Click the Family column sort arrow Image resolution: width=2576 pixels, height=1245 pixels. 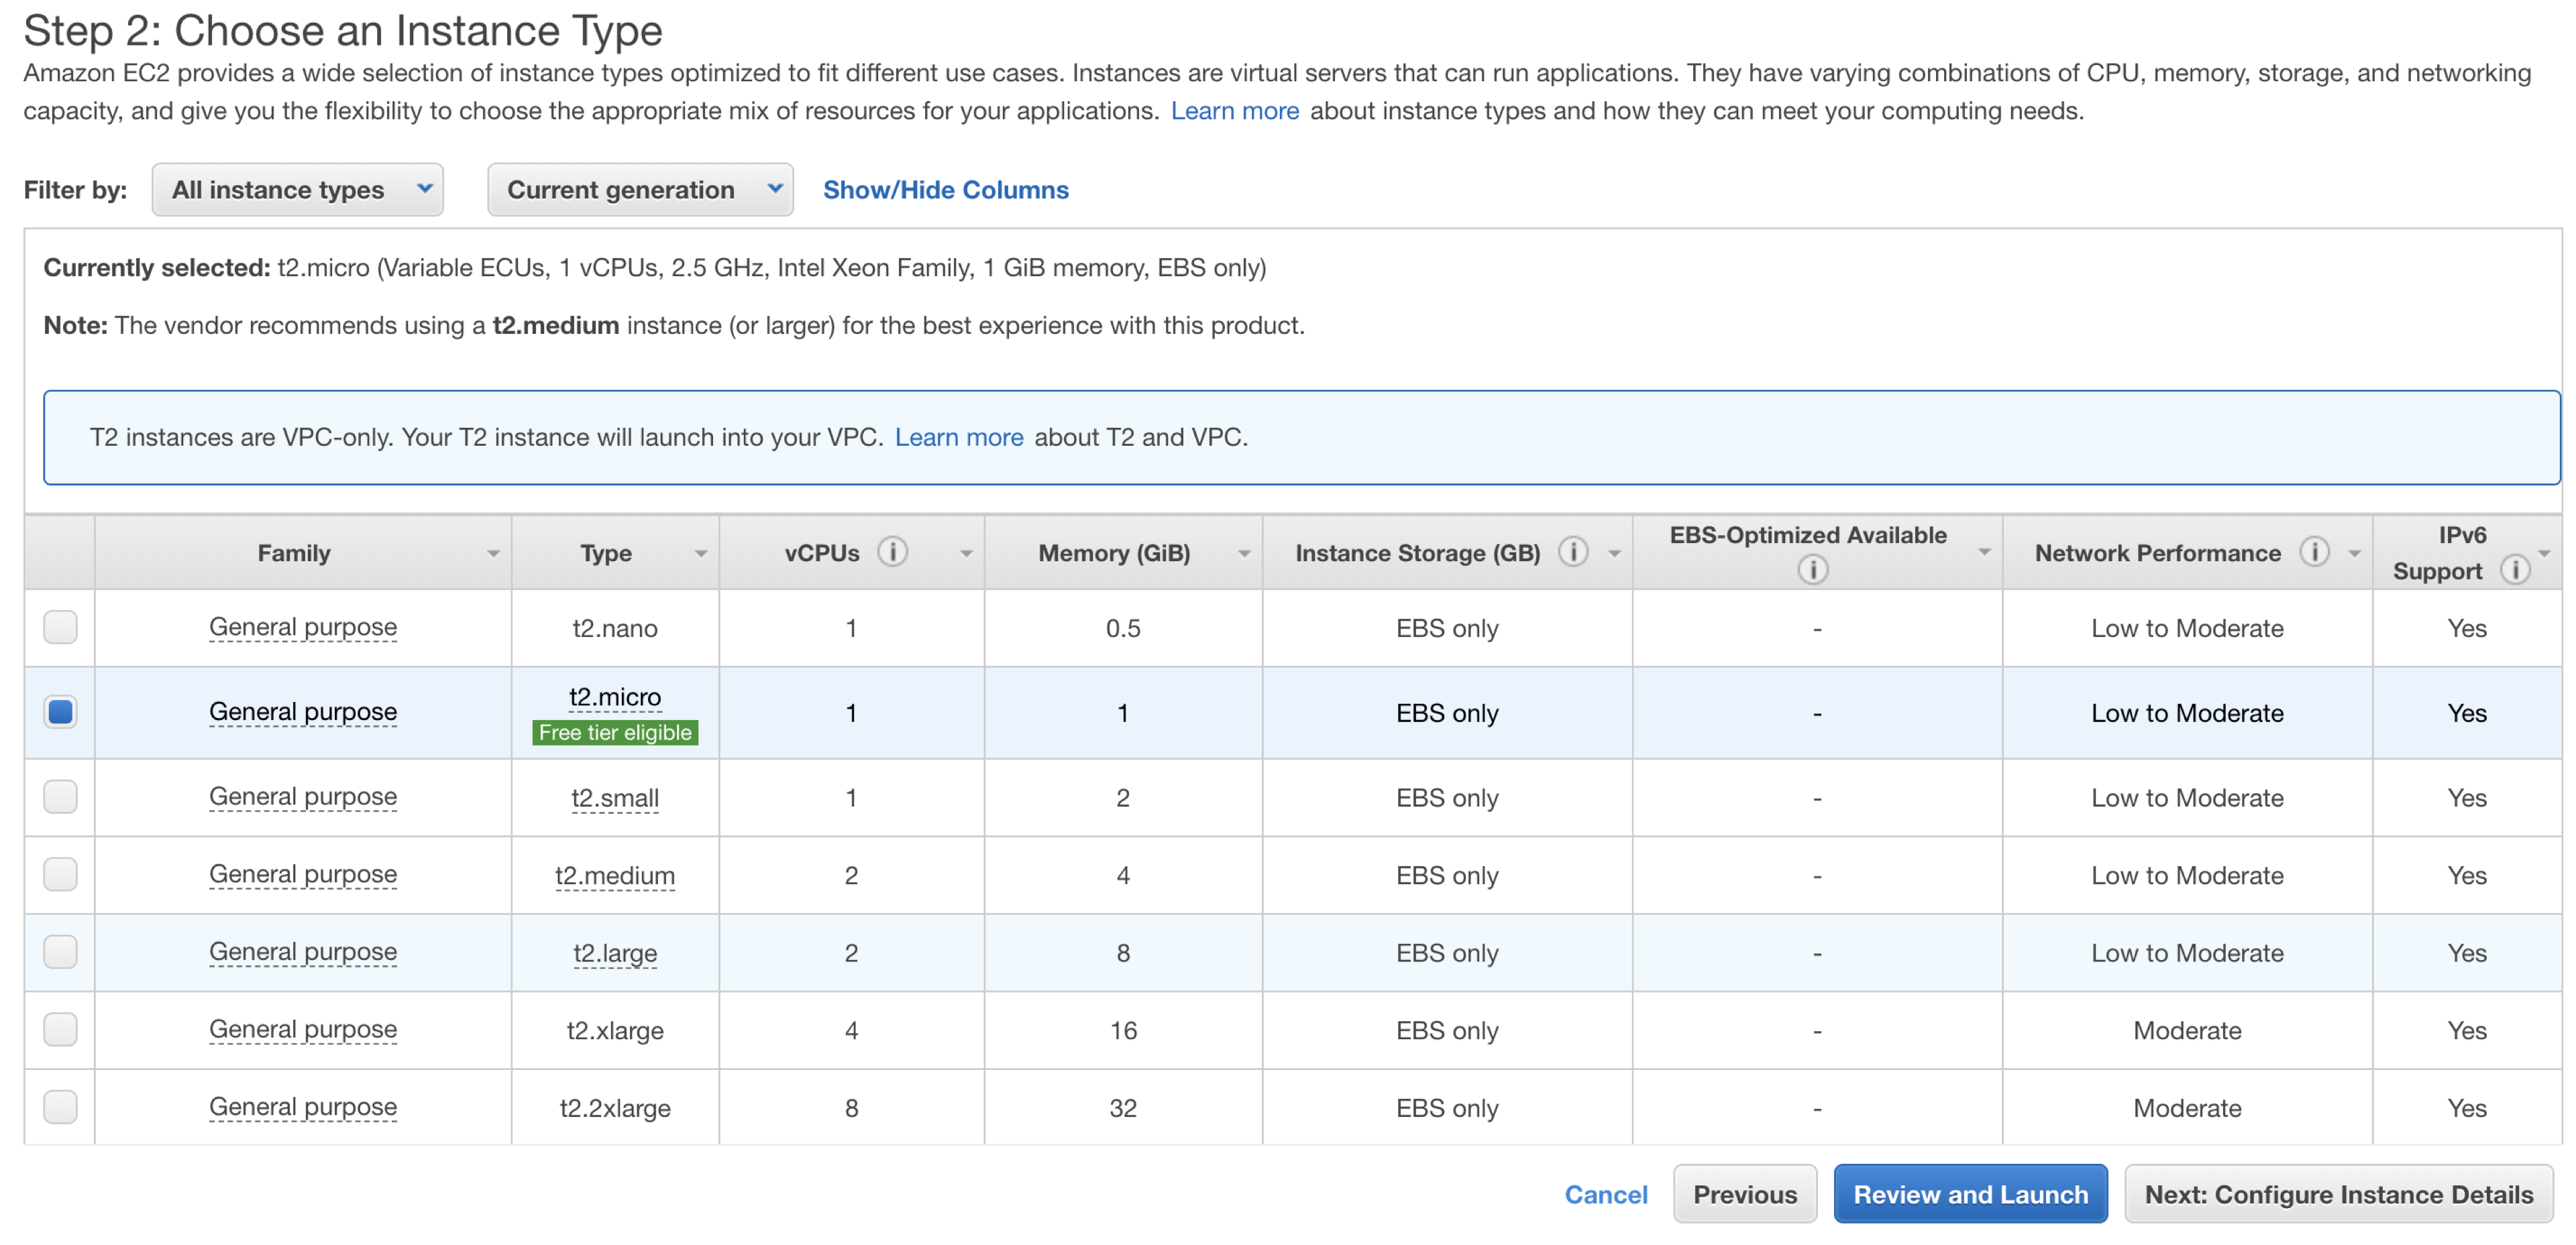[493, 554]
